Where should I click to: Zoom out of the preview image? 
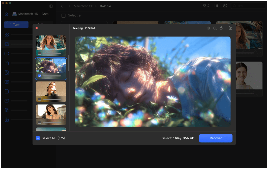[215, 28]
